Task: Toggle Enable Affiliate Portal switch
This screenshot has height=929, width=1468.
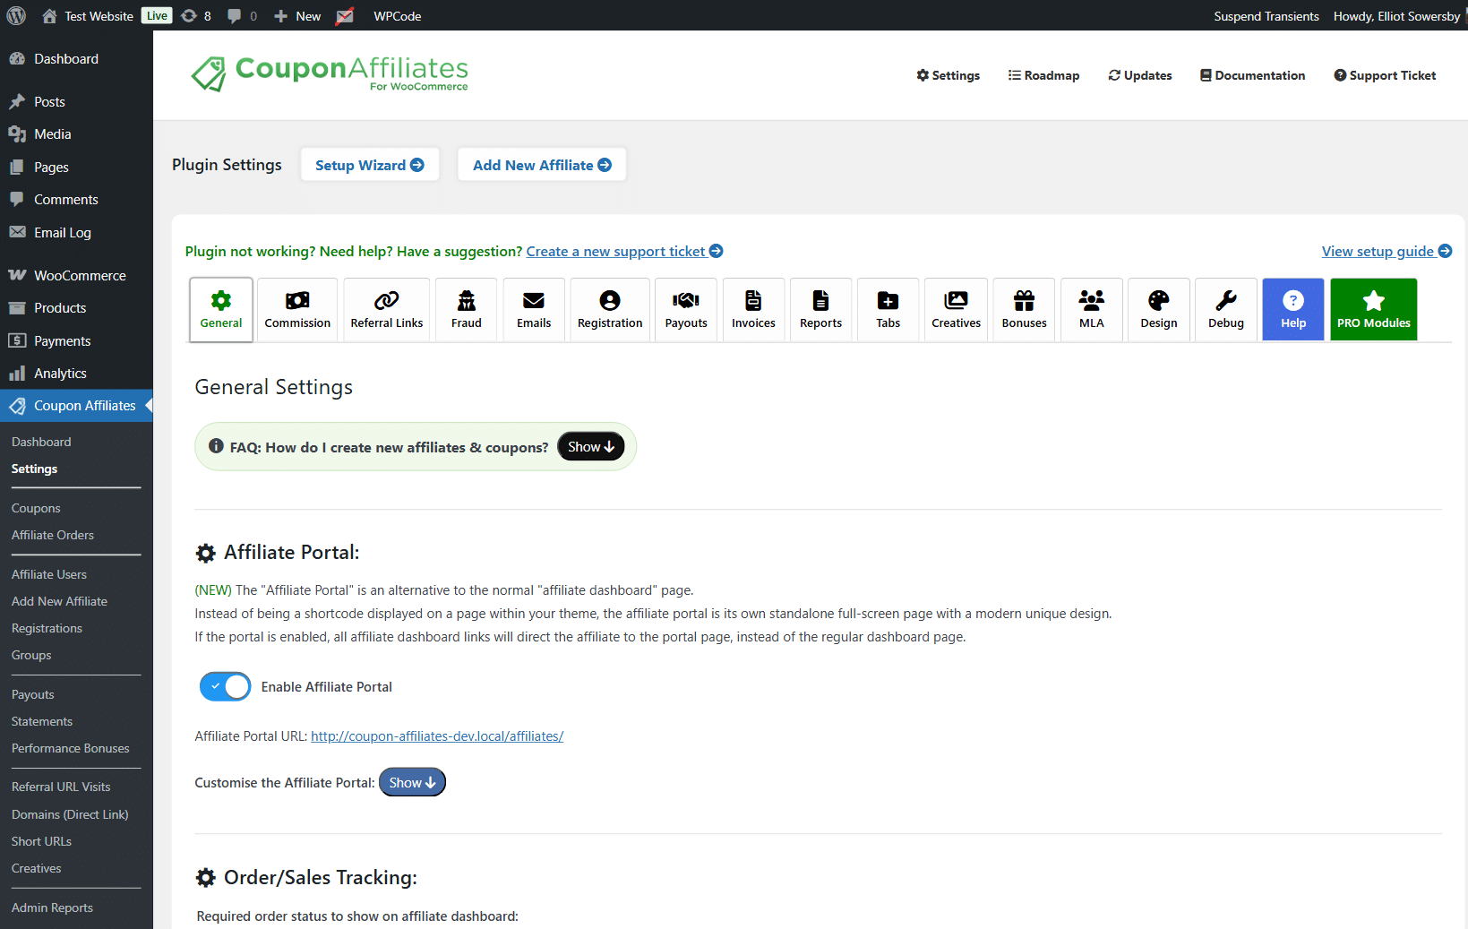Action: tap(225, 687)
